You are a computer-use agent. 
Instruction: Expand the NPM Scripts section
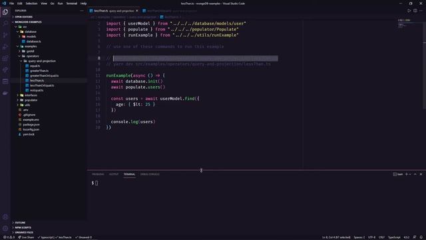pyautogui.click(x=49, y=227)
